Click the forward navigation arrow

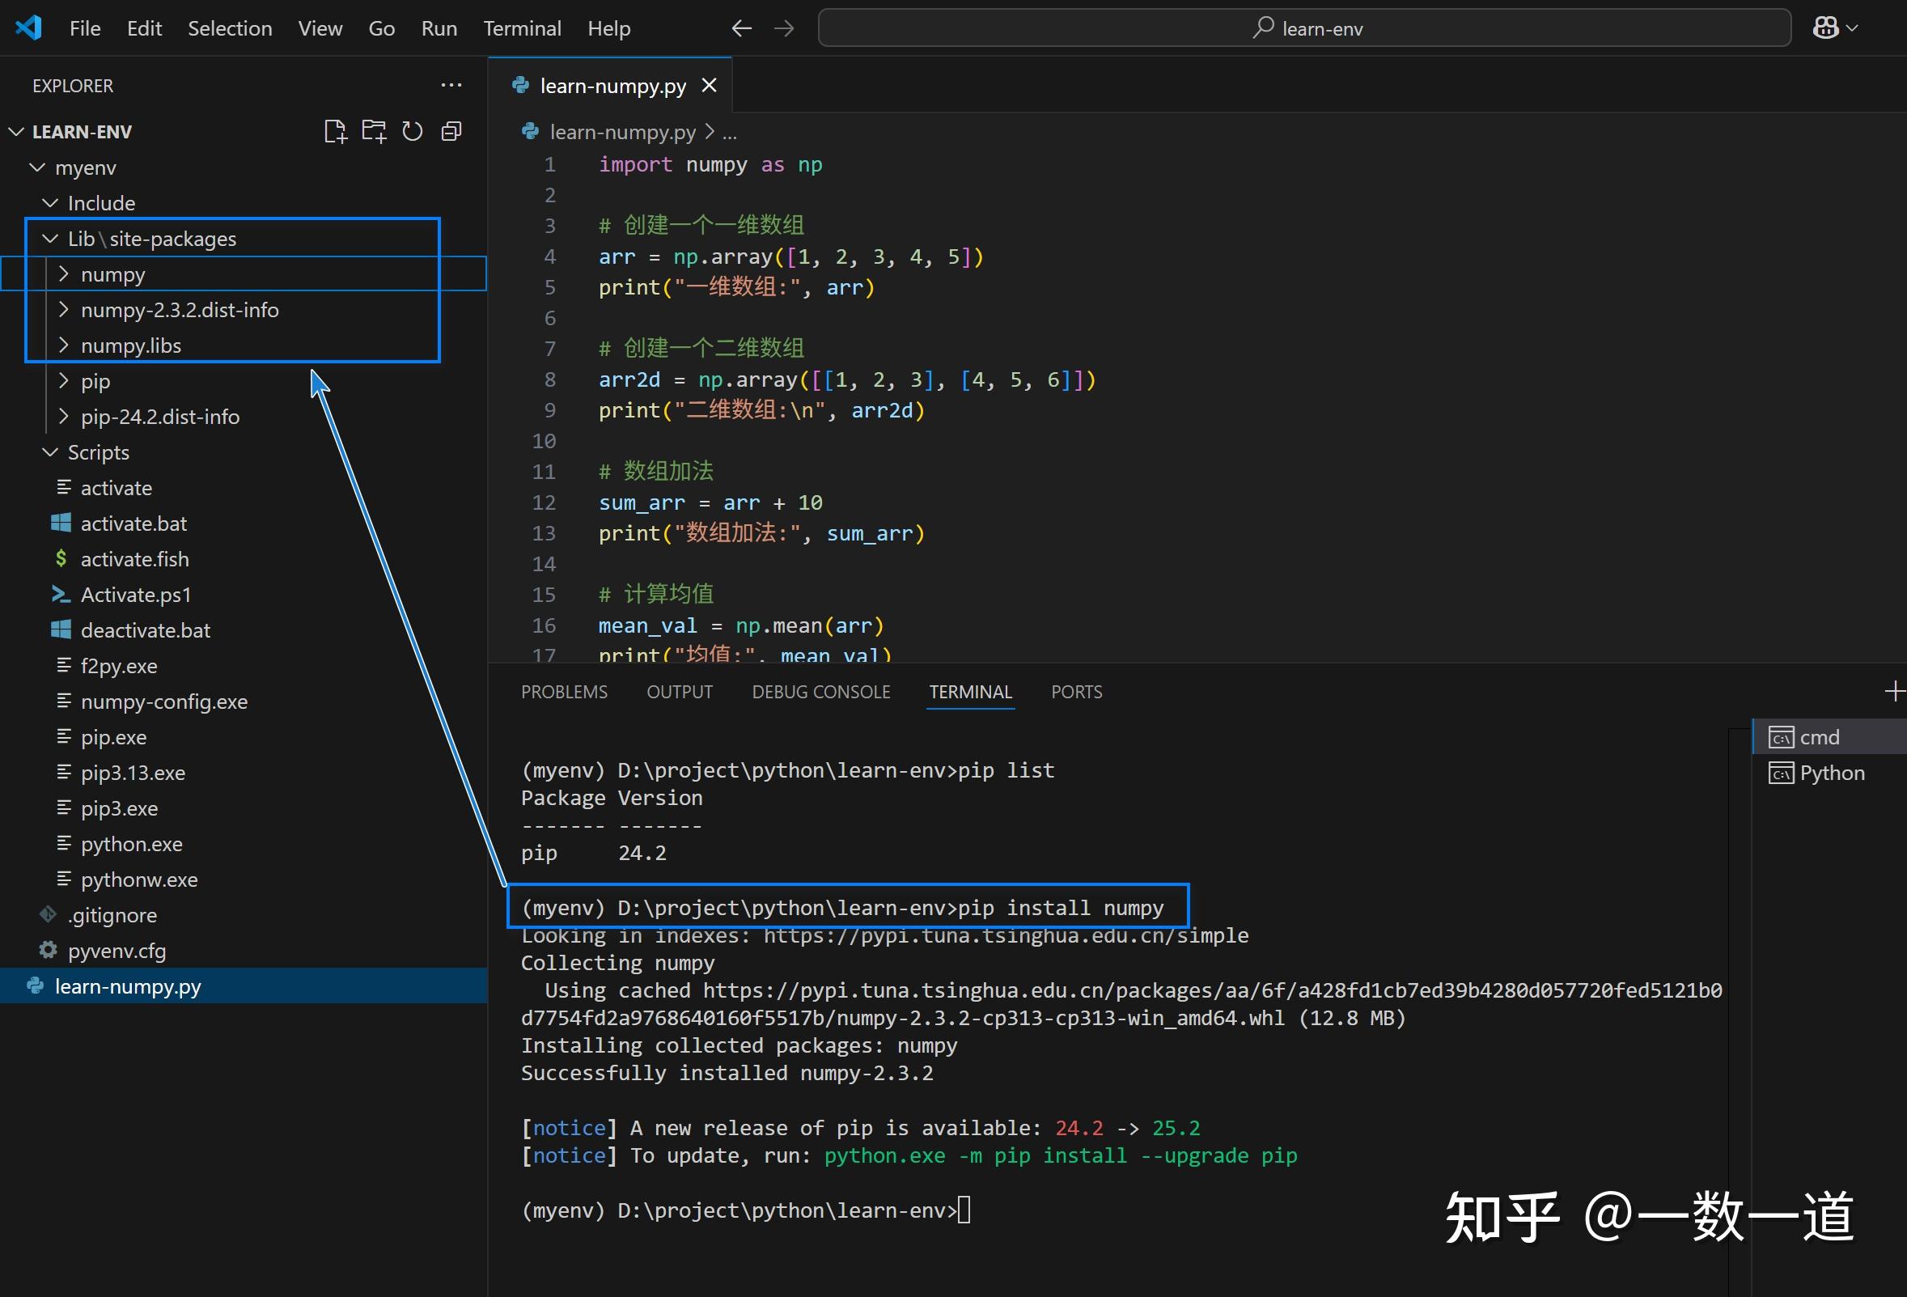784,27
